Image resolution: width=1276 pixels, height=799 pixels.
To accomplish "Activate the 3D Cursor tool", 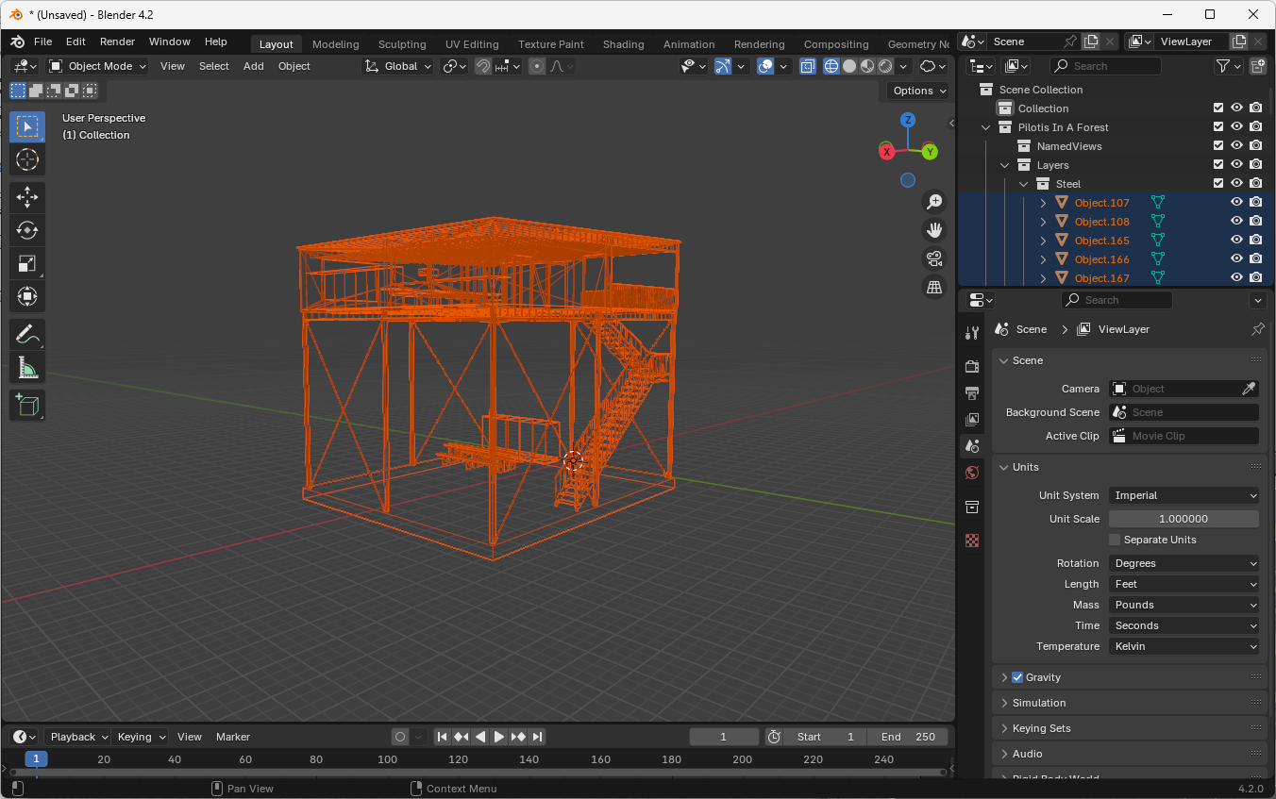I will coord(27,159).
